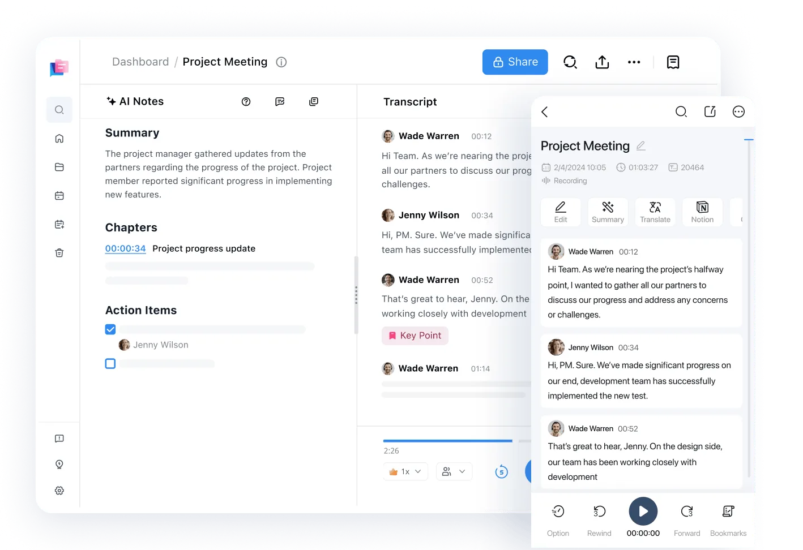This screenshot has width=803, height=550.
Task: Open settings gear in sidebar
Action: coord(59,491)
